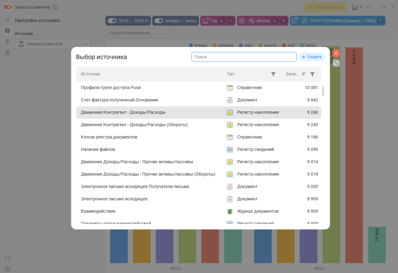Click the undo arrow in the top toolbar

(x=370, y=7)
